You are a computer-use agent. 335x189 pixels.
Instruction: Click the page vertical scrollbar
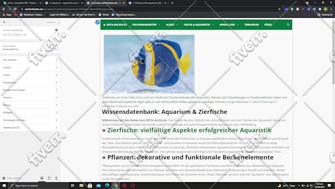(x=334, y=52)
